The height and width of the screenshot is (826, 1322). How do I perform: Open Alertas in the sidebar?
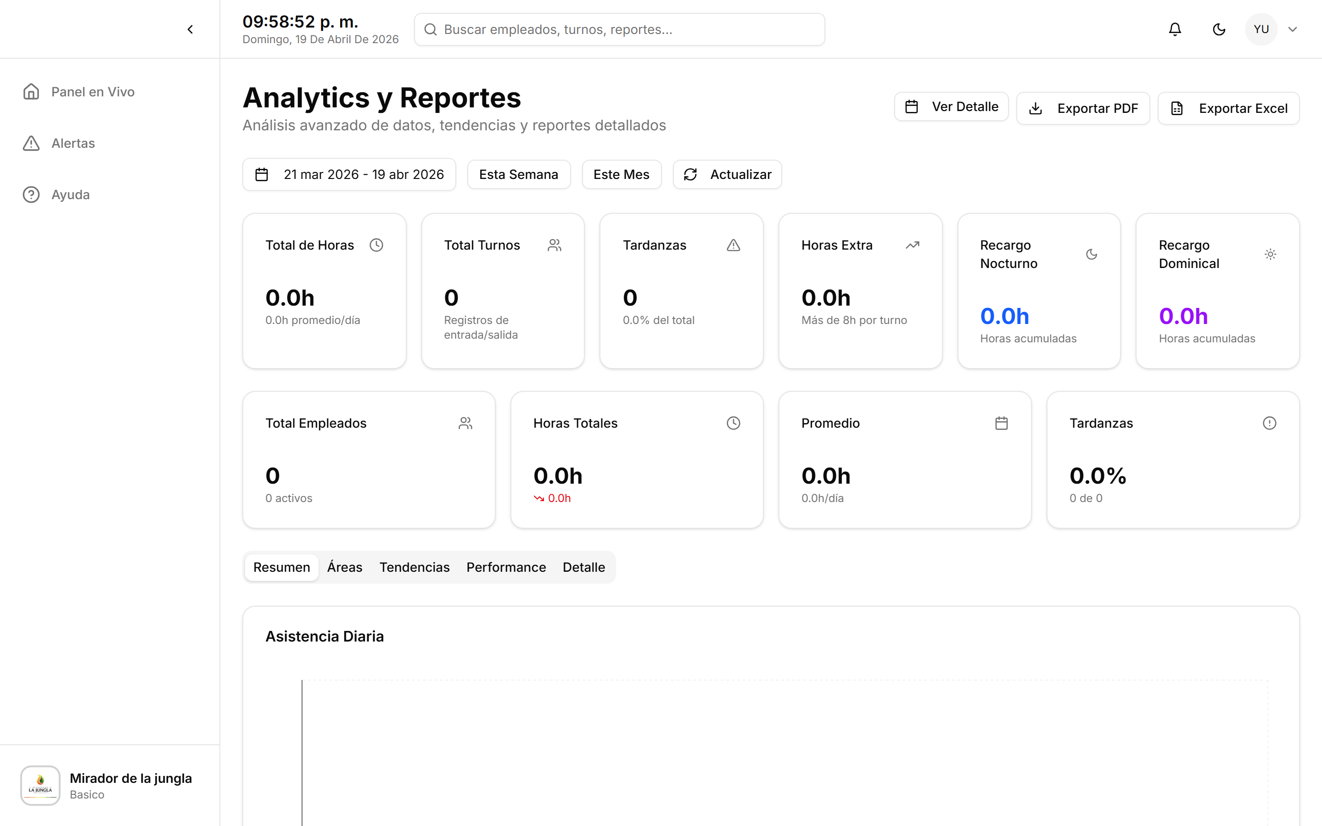click(110, 143)
